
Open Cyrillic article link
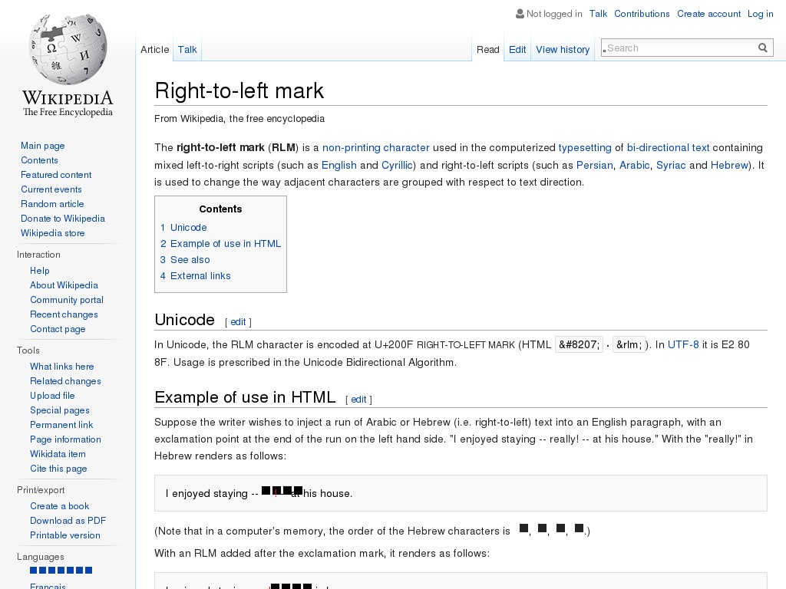coord(397,166)
